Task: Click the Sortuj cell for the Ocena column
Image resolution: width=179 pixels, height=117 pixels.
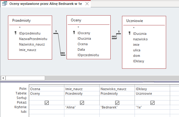Action: (47, 98)
